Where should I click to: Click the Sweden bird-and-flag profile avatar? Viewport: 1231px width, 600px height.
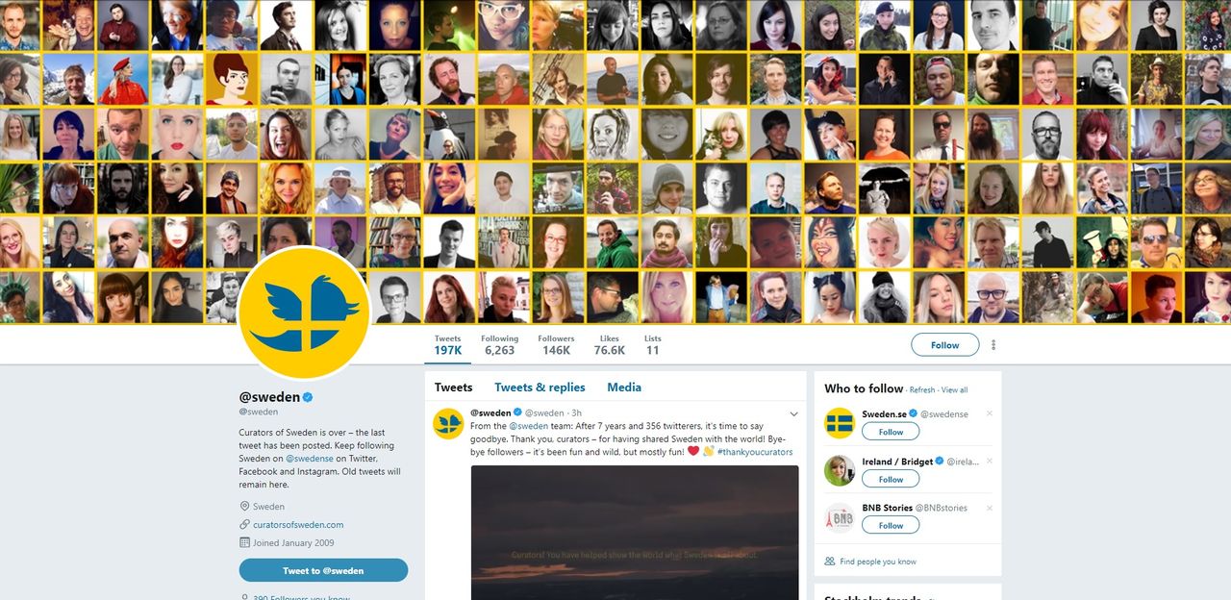tap(304, 313)
